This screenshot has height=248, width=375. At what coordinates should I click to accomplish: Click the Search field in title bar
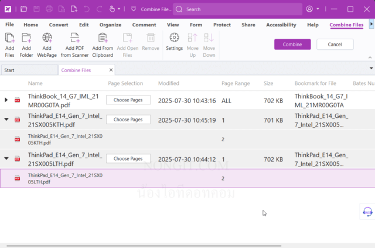[237, 9]
